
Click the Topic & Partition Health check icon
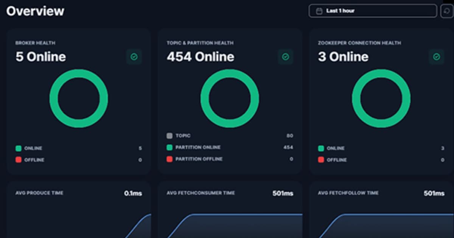pos(286,57)
